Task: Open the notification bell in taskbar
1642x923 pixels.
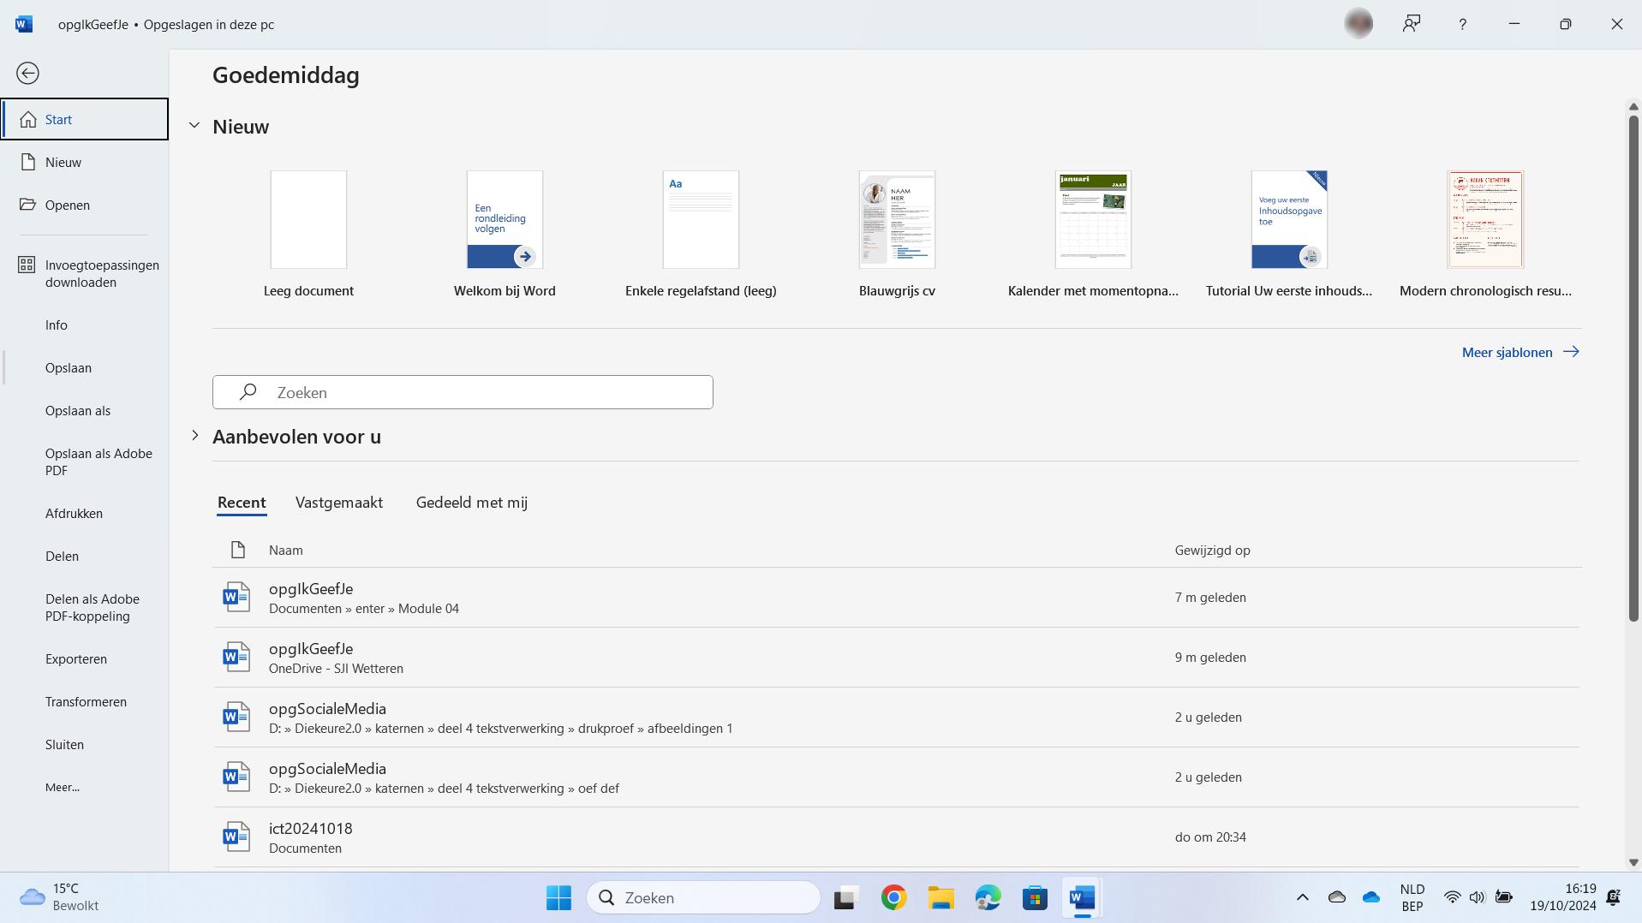Action: pos(1614,898)
